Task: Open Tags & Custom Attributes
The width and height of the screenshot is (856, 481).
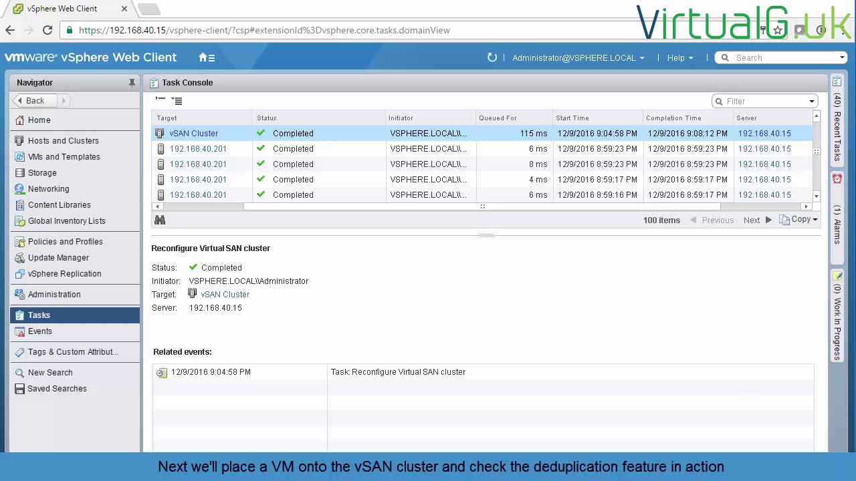Action: click(74, 352)
